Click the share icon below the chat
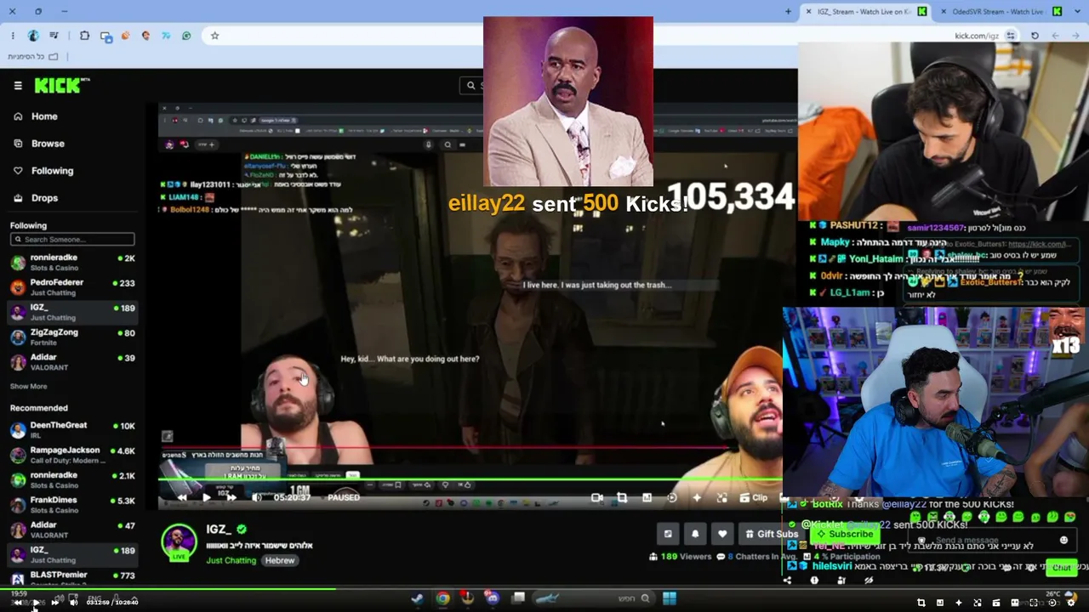The width and height of the screenshot is (1089, 612). pos(787,581)
